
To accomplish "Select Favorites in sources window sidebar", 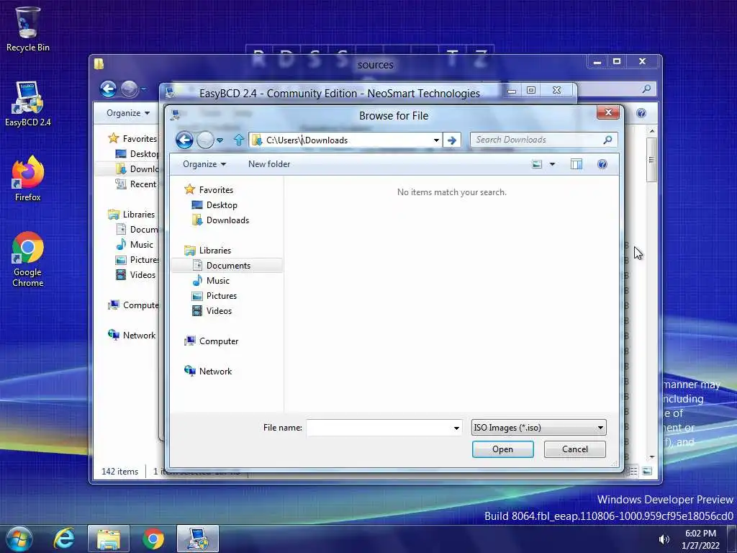I will 133,138.
